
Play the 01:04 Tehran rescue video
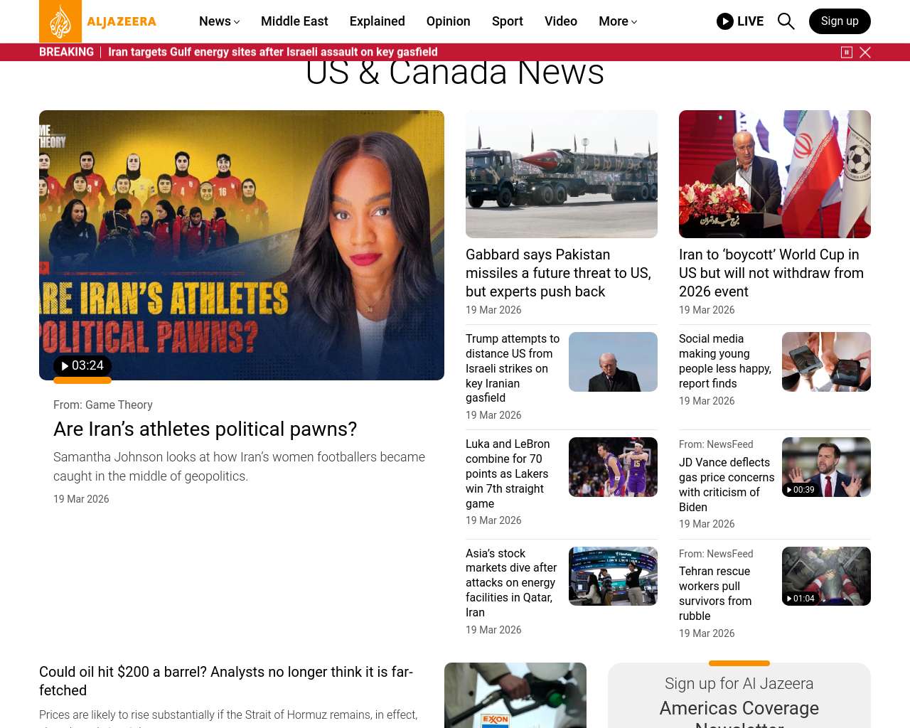(x=801, y=599)
